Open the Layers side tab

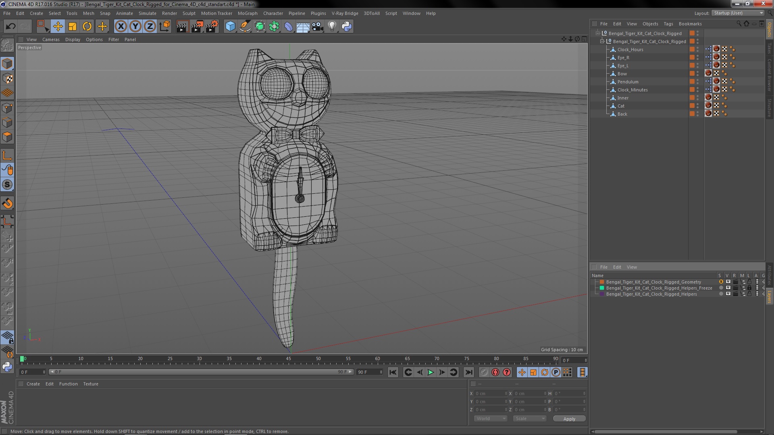click(x=769, y=297)
